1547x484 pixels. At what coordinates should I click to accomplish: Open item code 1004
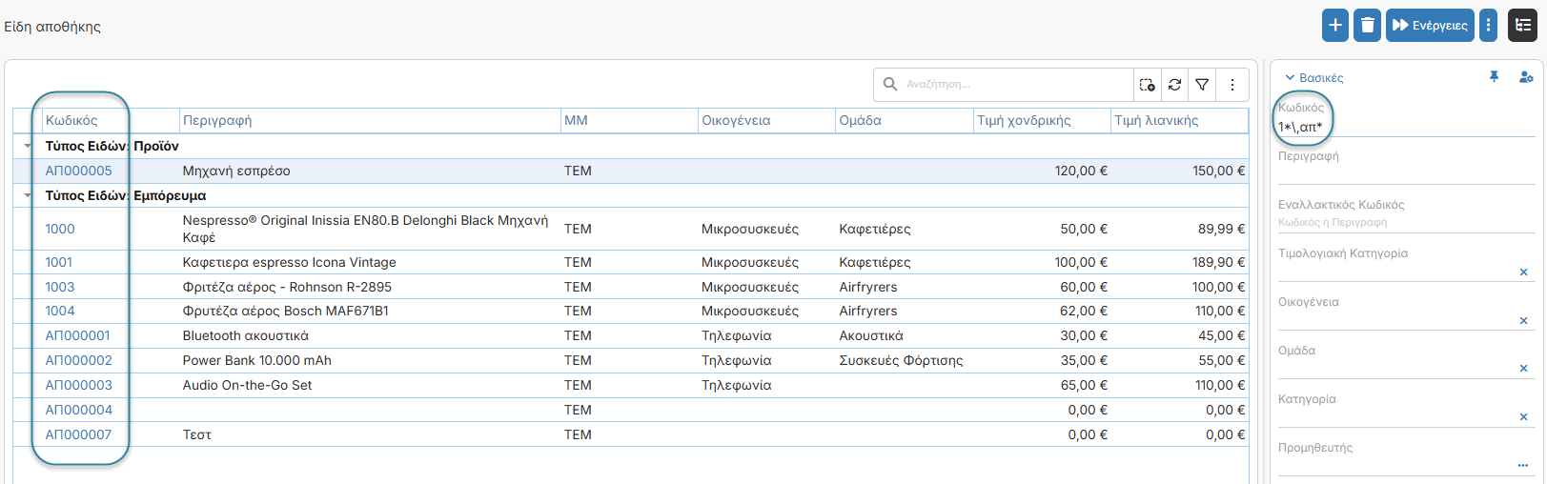(x=60, y=311)
